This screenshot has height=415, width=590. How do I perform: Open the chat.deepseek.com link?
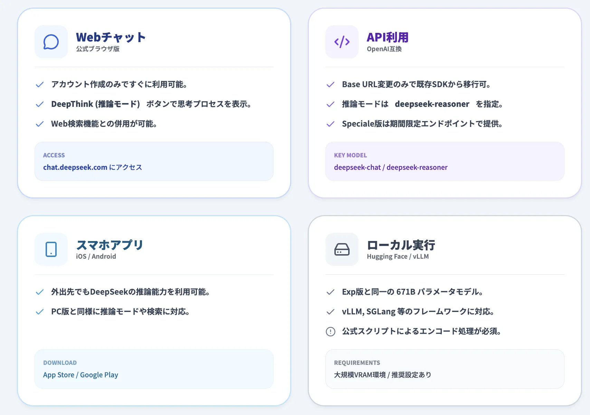[x=75, y=167]
